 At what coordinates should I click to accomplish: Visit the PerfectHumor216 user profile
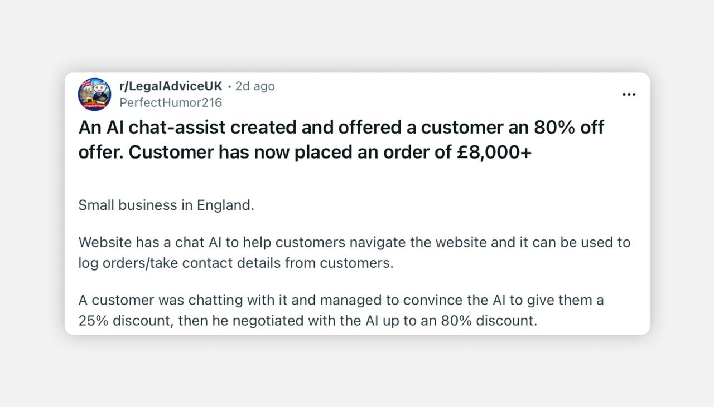coord(171,102)
